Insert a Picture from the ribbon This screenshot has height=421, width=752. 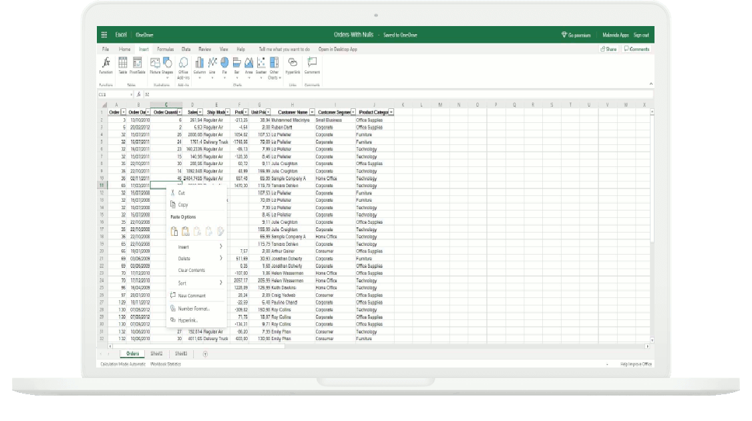(155, 65)
